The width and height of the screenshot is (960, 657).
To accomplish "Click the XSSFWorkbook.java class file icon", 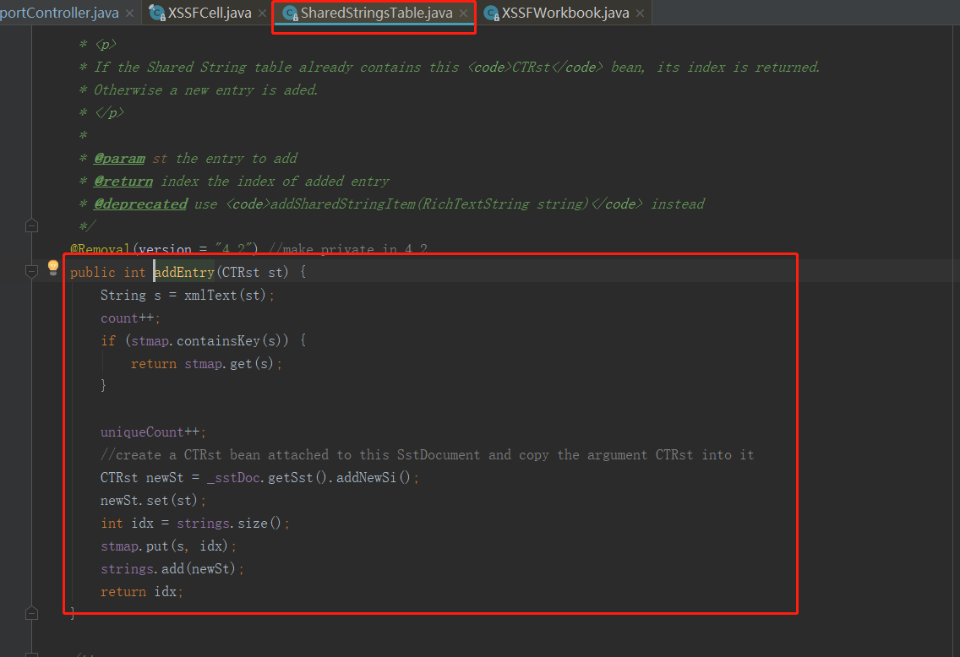I will 491,13.
